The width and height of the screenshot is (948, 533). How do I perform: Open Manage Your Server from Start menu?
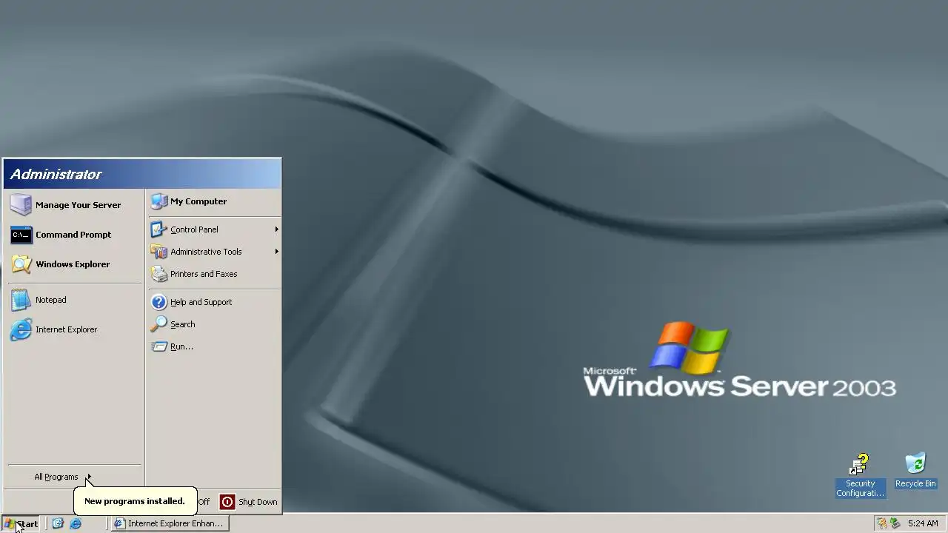[74, 205]
